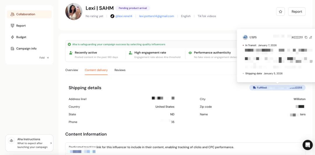Edit the tracking number with pencil icon
315x155 pixels.
(311, 37)
